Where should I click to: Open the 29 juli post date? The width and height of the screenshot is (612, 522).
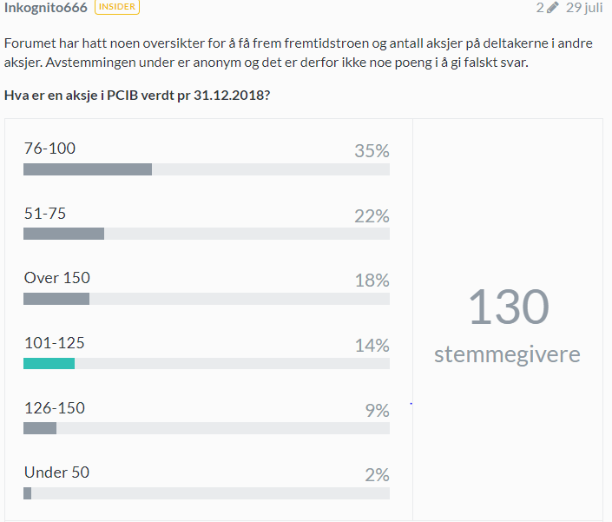point(584,8)
